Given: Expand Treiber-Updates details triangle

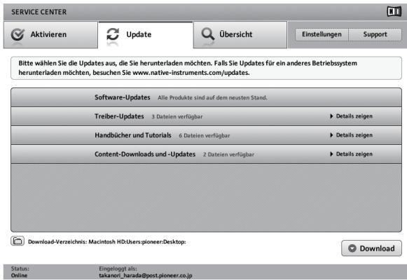Looking at the screenshot, I should click(331, 116).
